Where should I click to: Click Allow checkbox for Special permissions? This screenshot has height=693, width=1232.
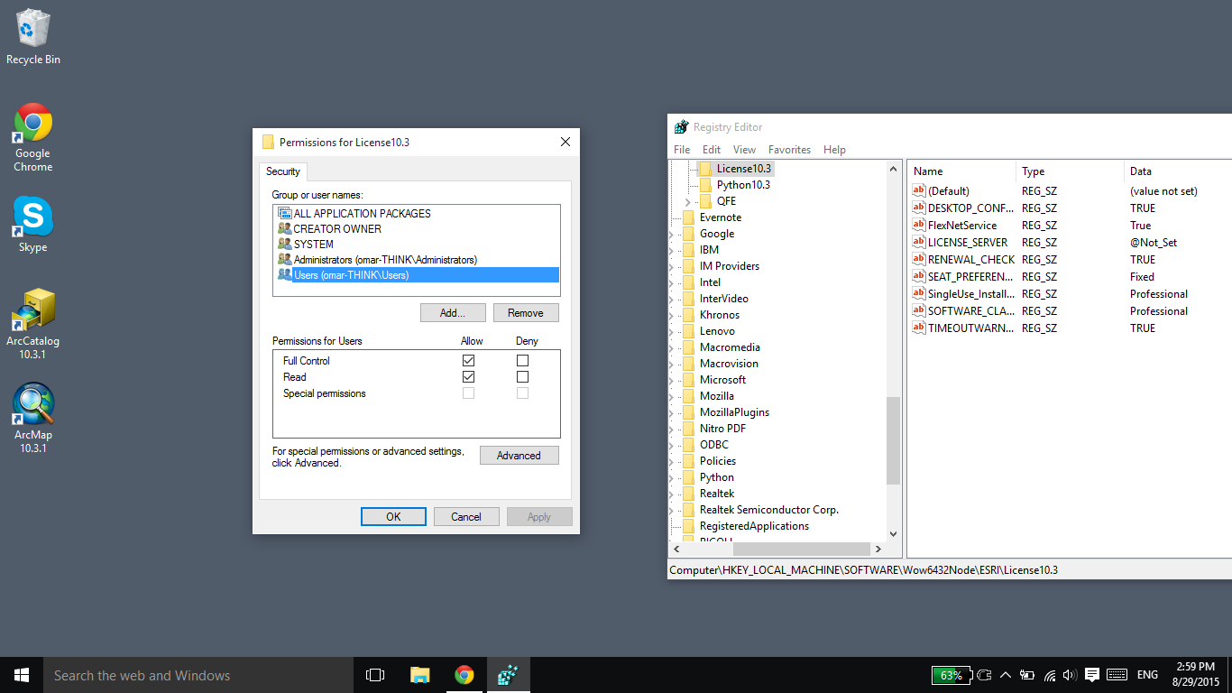pyautogui.click(x=469, y=393)
